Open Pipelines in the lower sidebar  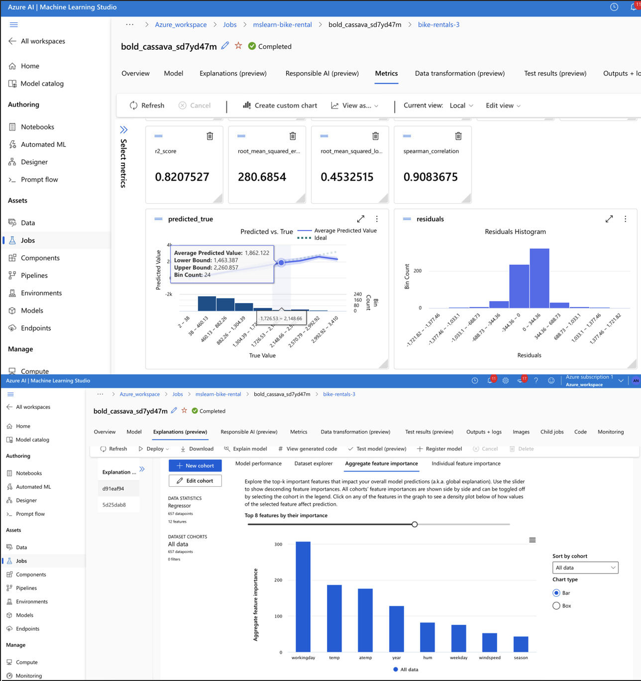(26, 588)
